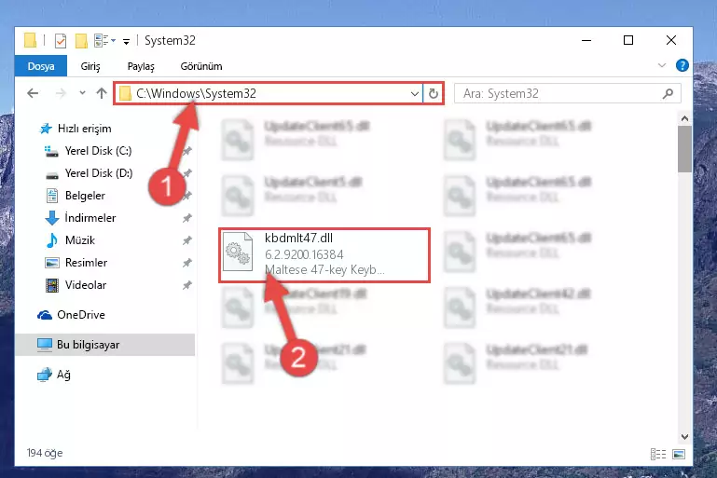717x478 pixels.
Task: Click the pin icon next to İndirmeler
Action: (x=187, y=218)
